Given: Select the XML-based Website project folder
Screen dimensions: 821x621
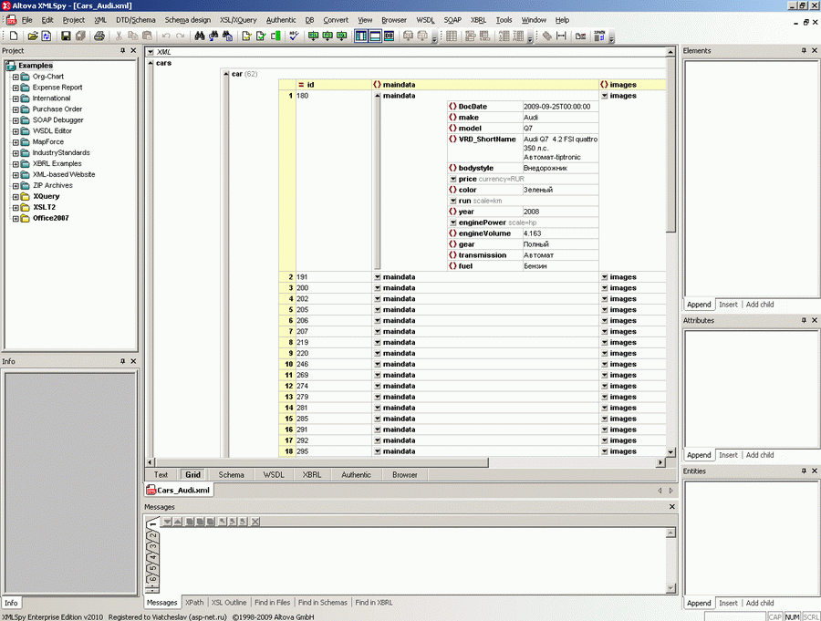Looking at the screenshot, I should (x=63, y=174).
